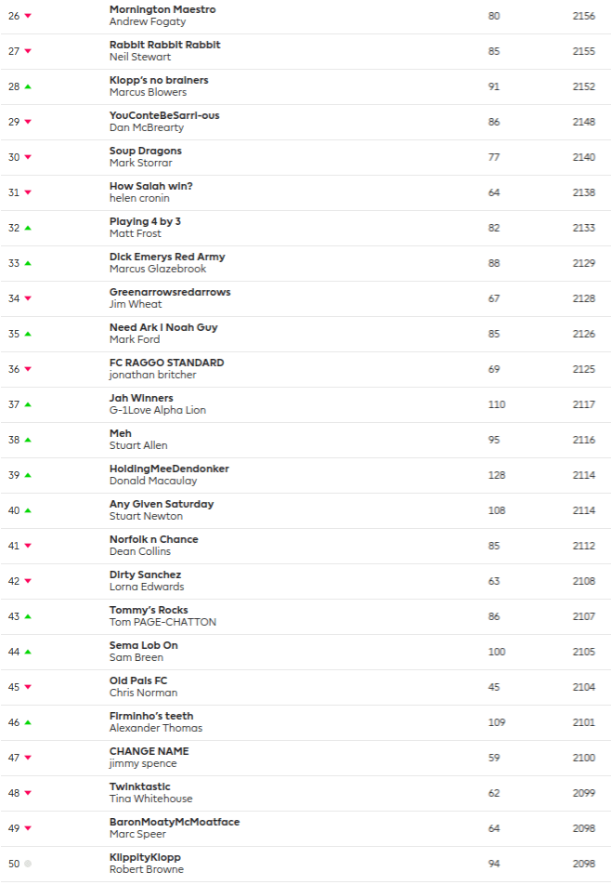Image resolution: width=611 pixels, height=885 pixels.
Task: Click the red down arrow at rank 26
Action: click(28, 16)
